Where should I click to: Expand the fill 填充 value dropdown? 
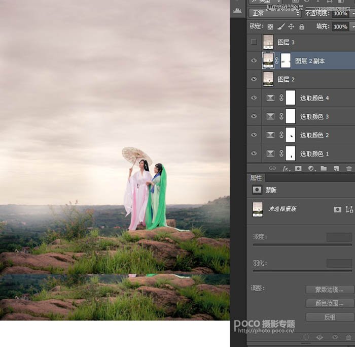point(352,27)
